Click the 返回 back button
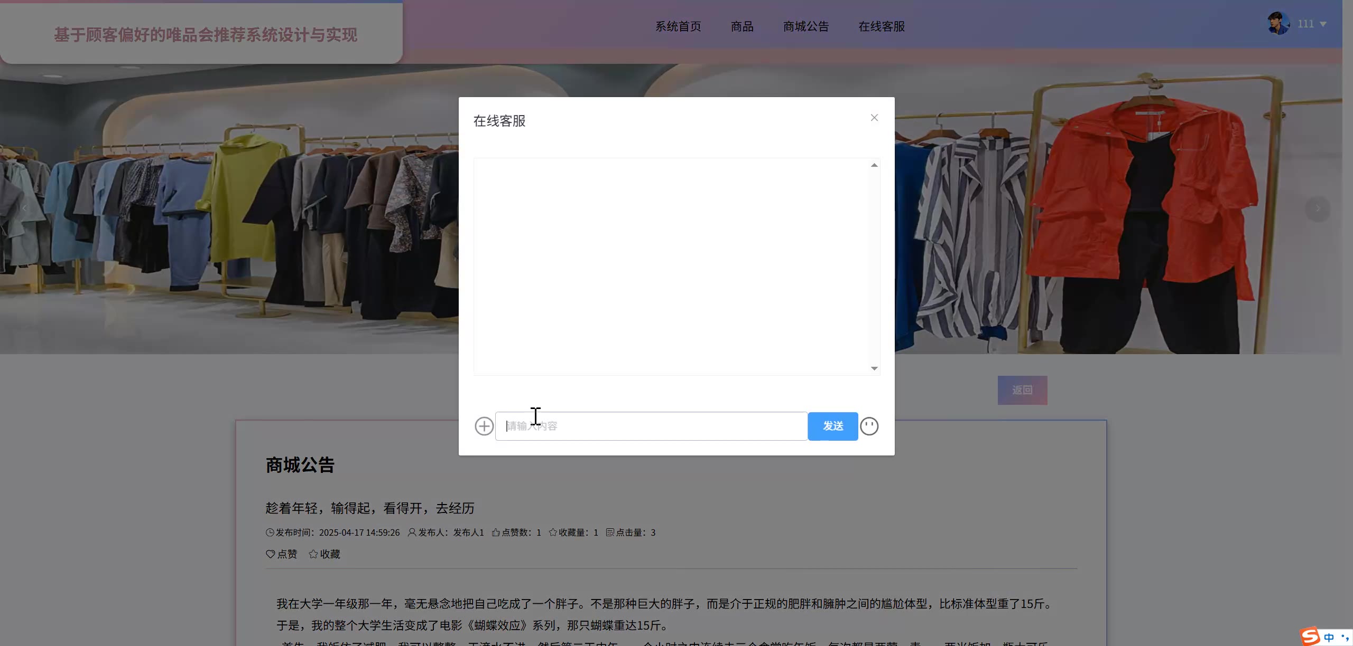1353x646 pixels. click(x=1022, y=390)
